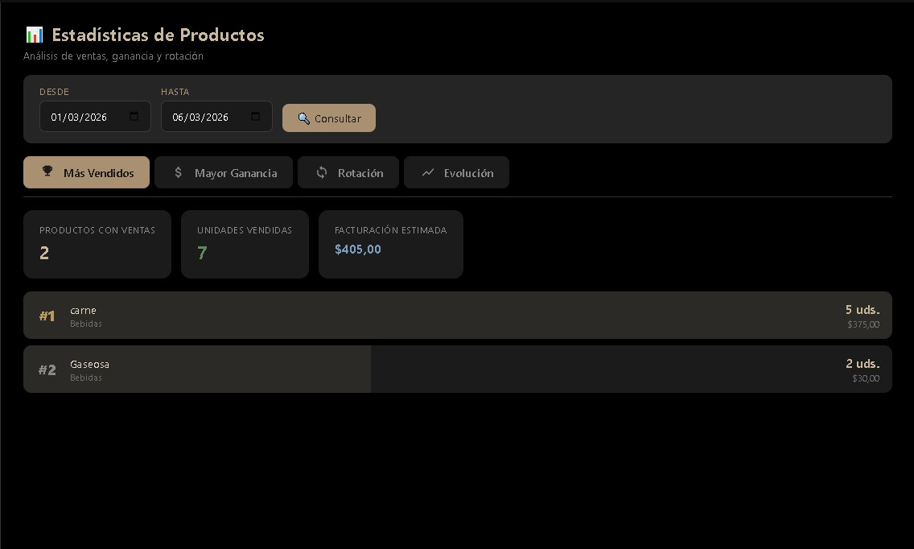Switch to the Mayor Ganancia tab
This screenshot has height=549, width=914.
point(224,172)
